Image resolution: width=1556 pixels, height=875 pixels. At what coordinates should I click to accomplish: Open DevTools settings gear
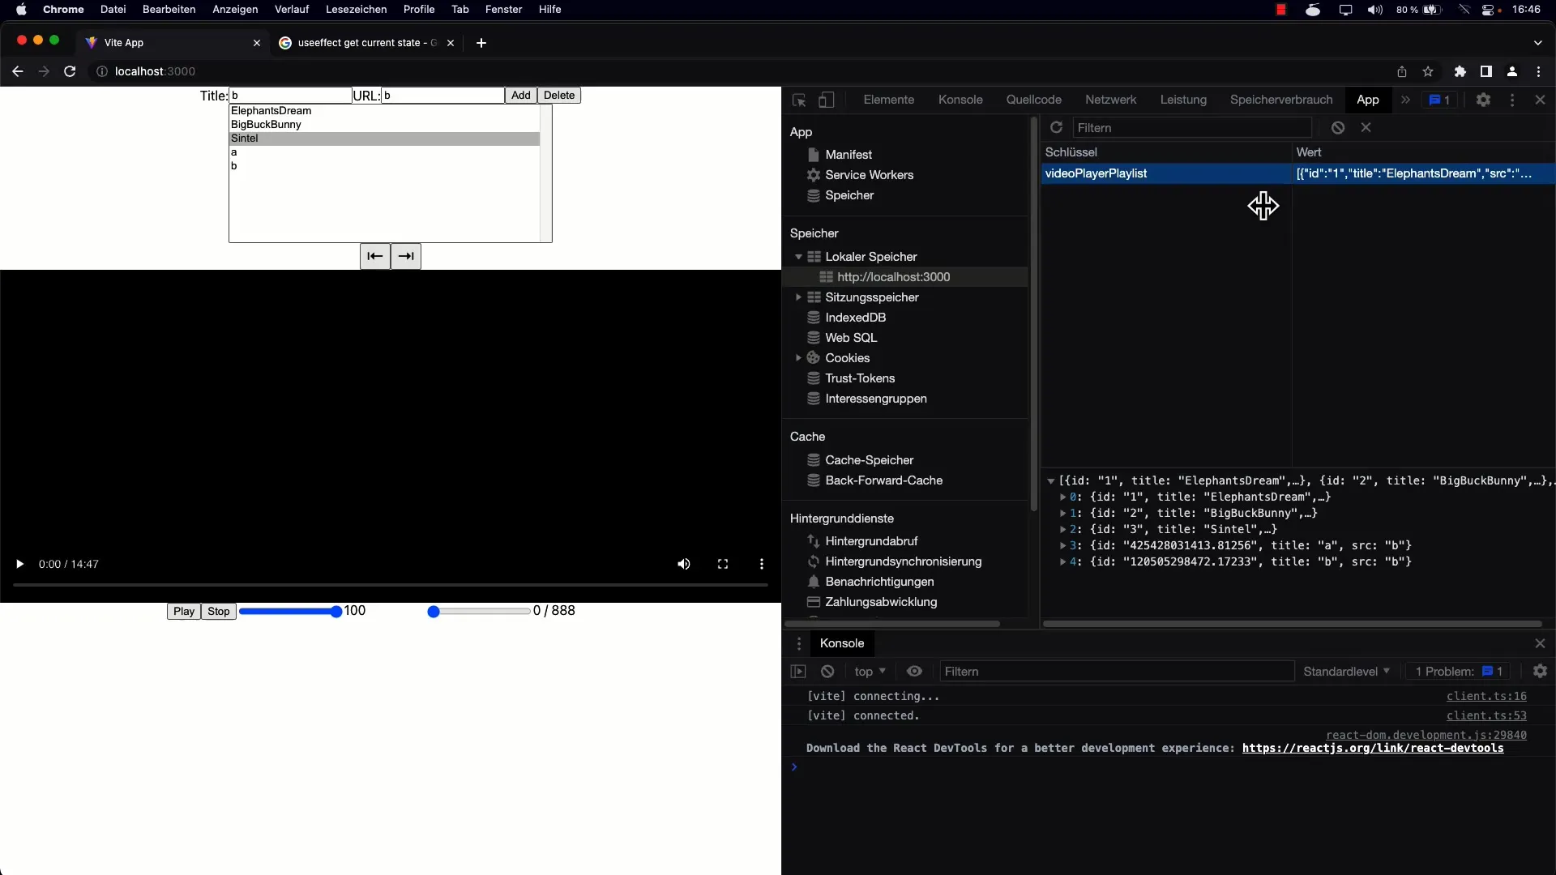1483,100
